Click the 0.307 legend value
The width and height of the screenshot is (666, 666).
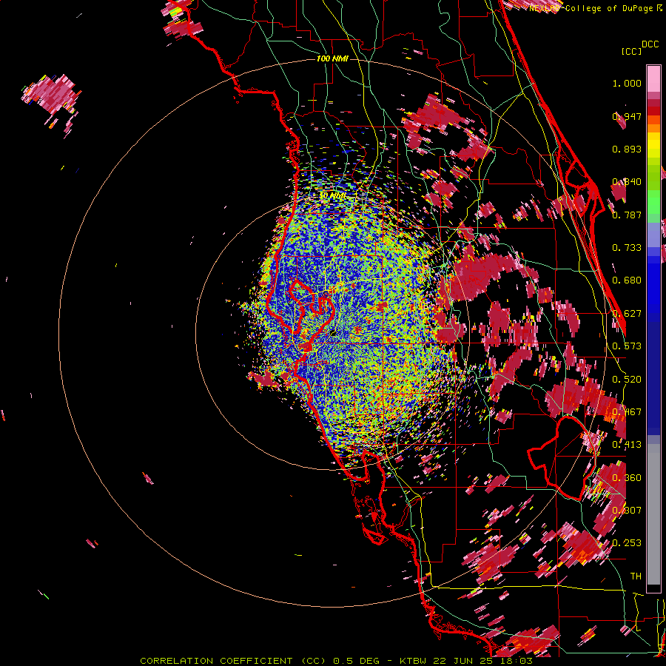[627, 510]
